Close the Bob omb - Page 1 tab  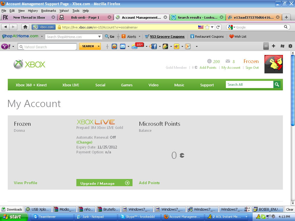point(109,17)
